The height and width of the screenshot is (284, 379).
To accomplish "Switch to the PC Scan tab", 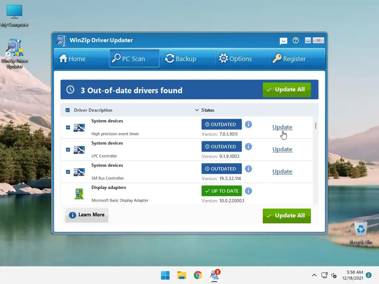I will pos(134,58).
